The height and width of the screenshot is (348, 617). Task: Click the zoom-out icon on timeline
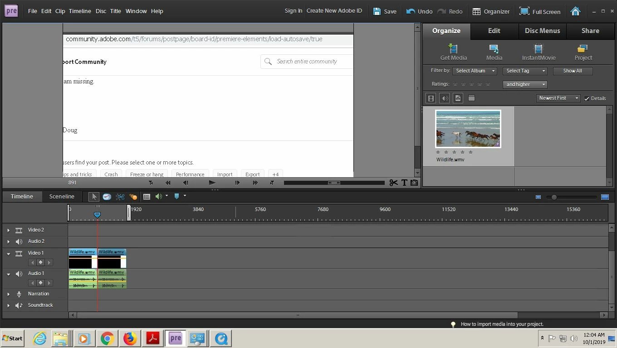538,197
